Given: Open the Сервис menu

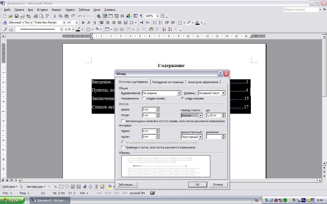Looking at the screenshot, I should [70, 10].
